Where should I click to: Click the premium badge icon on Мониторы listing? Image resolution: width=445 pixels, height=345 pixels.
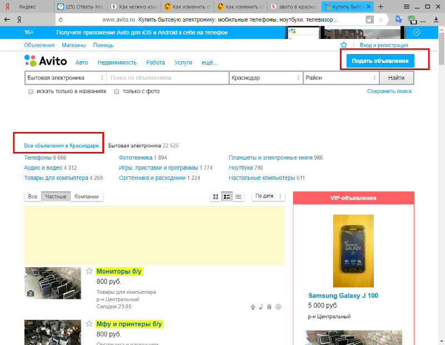click(x=269, y=307)
